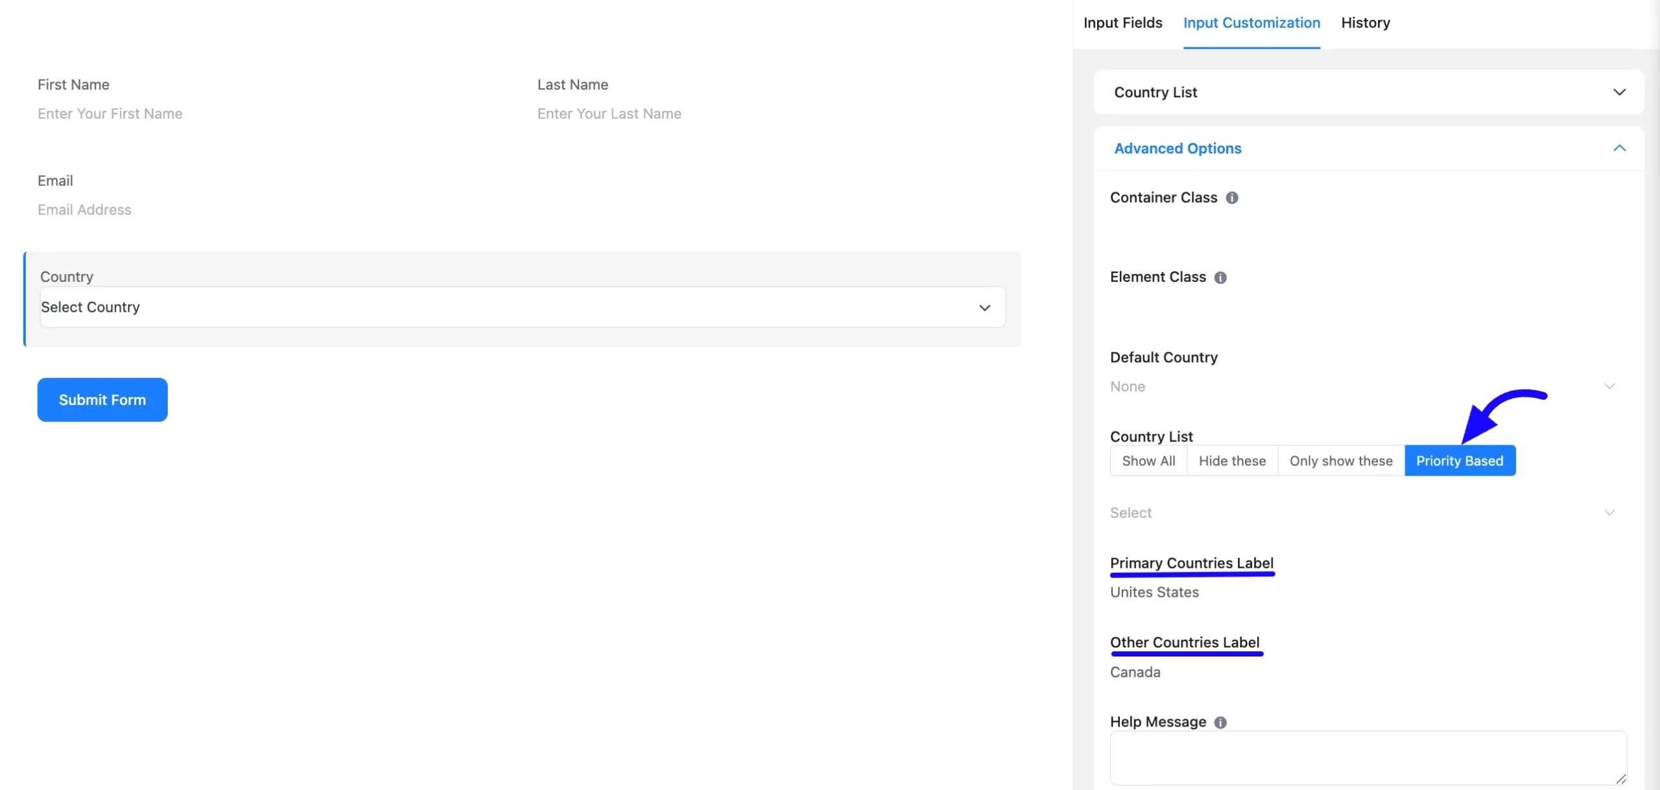Switch to the Input Fields tab
1660x790 pixels.
tap(1122, 23)
